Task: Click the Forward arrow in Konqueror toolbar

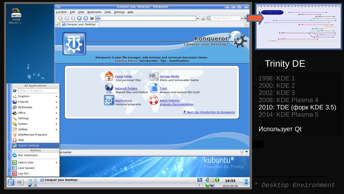Action: point(67,18)
